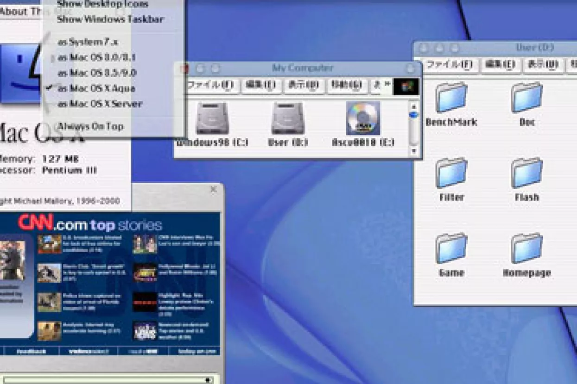Toggle Show Windows Taskbar option
The height and width of the screenshot is (384, 577).
(110, 19)
